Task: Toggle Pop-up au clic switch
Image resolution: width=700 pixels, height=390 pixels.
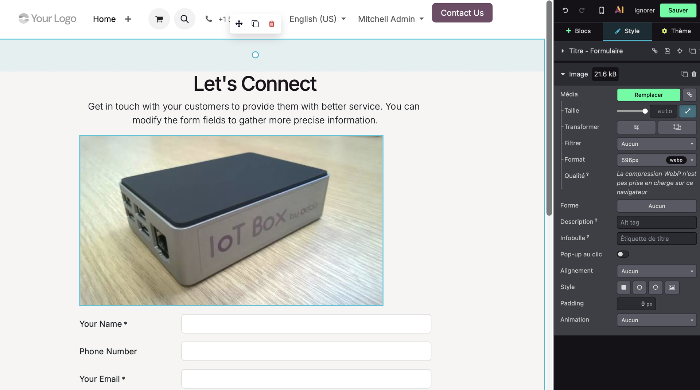Action: click(623, 254)
